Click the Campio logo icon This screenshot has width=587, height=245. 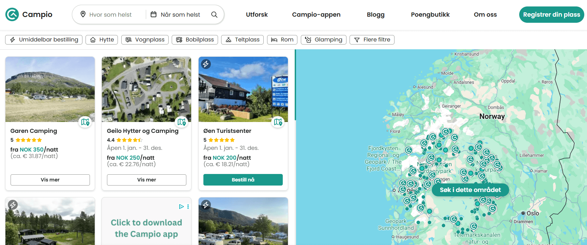[12, 15]
